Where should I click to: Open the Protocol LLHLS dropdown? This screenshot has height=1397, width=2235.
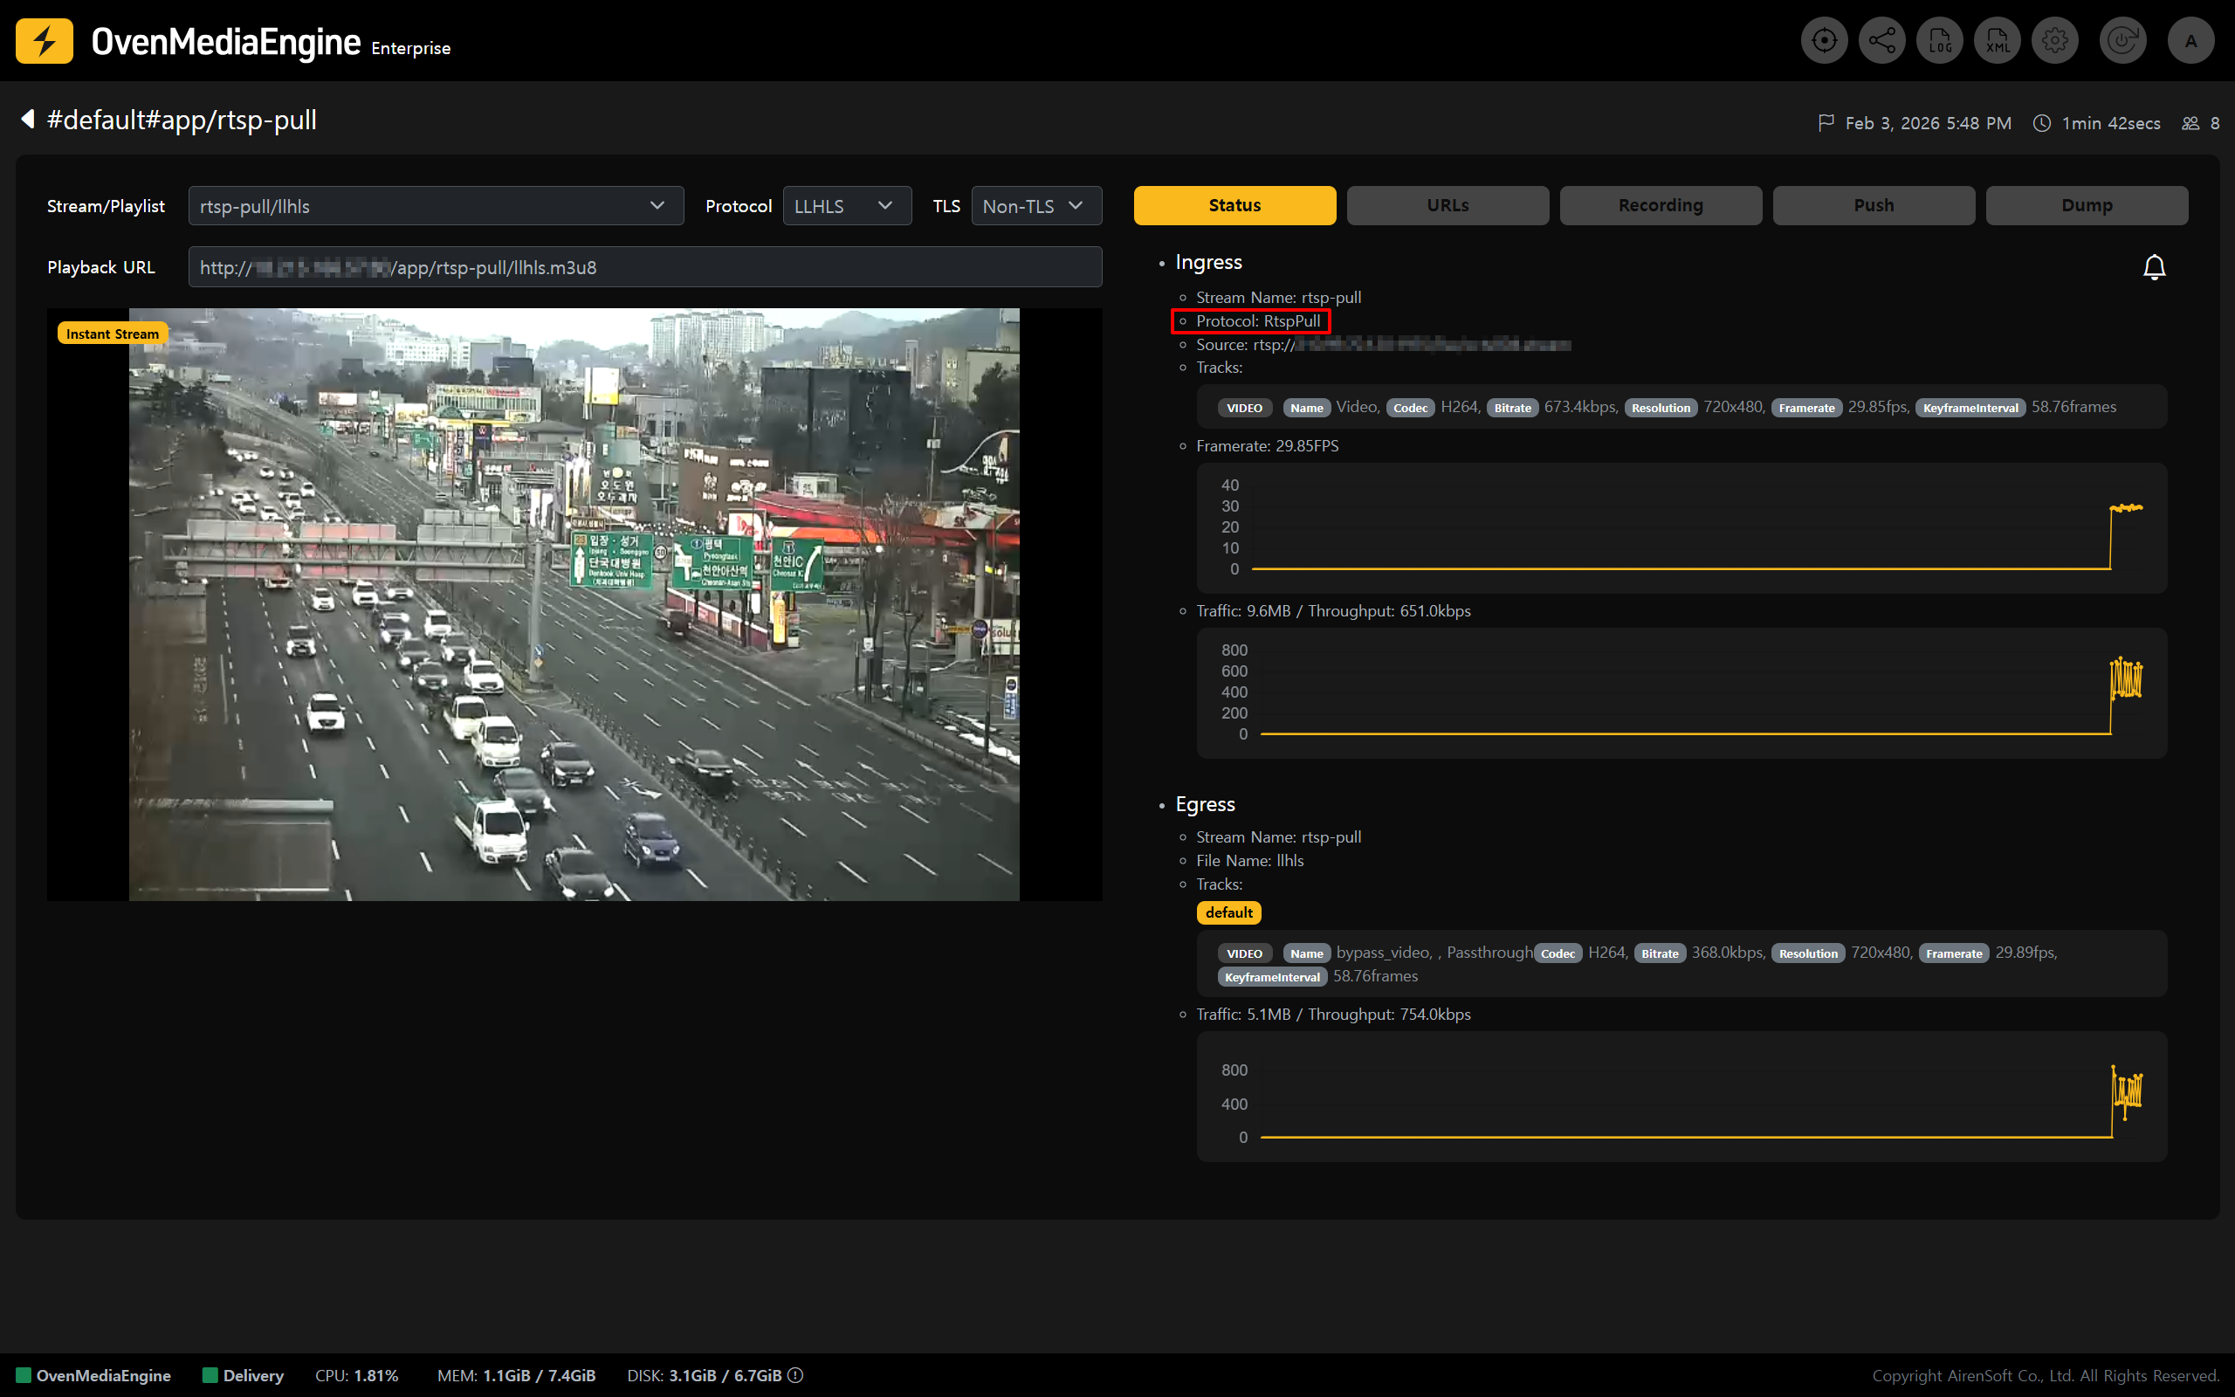click(846, 206)
